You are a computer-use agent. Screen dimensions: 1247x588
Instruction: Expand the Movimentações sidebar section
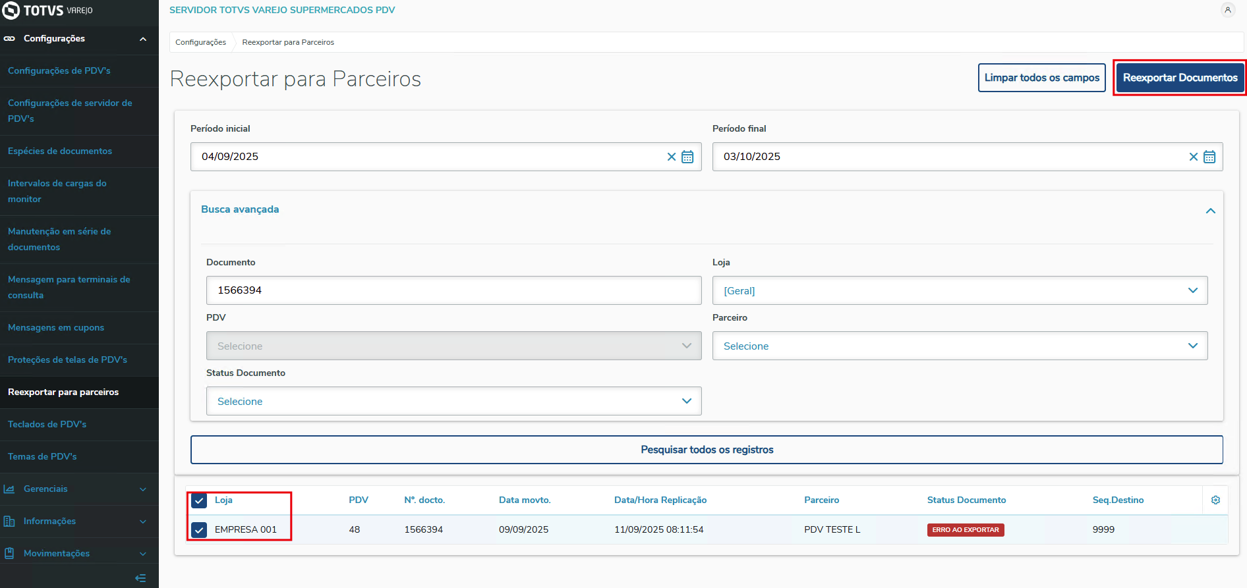[x=143, y=554]
